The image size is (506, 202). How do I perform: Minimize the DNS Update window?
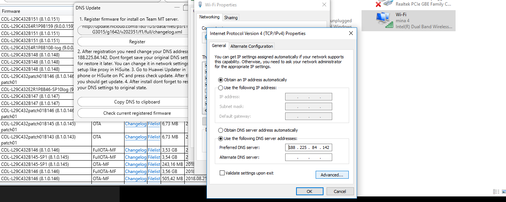177,7
